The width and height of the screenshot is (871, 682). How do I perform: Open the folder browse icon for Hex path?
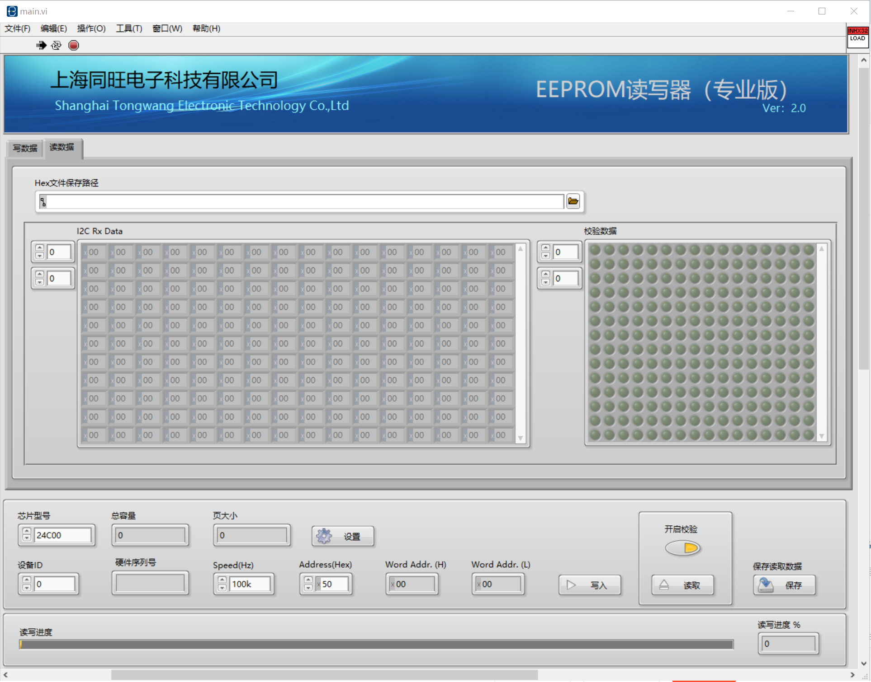click(x=573, y=201)
